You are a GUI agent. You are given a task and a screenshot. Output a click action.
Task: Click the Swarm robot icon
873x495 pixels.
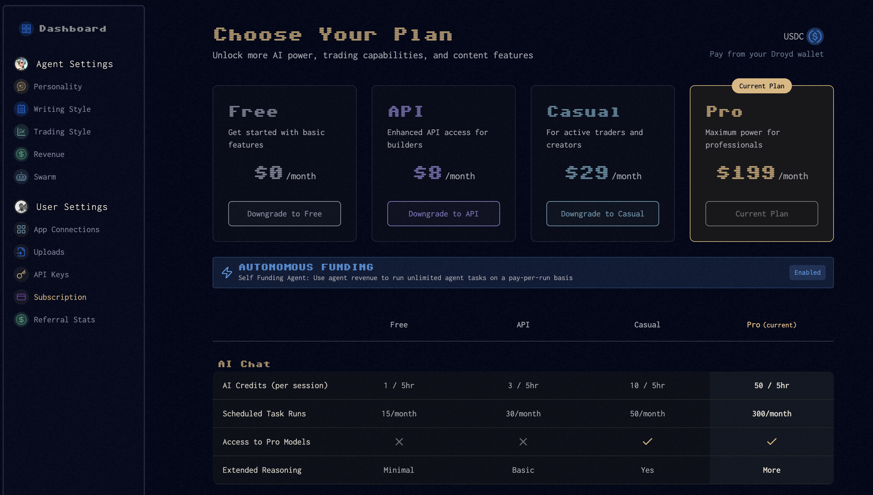coord(21,177)
